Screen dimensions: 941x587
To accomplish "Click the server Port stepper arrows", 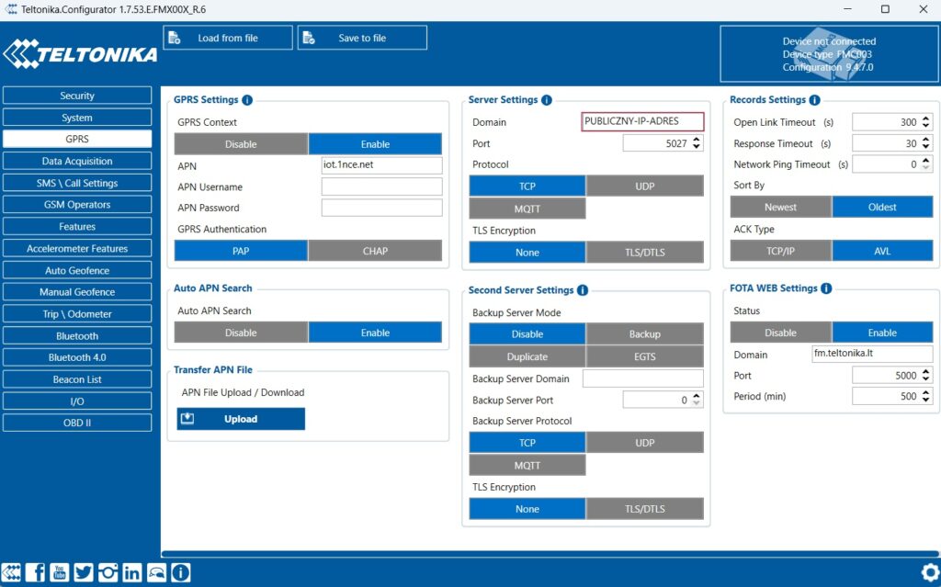I will coord(697,143).
